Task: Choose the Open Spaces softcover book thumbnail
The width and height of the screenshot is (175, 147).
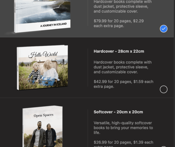Action: (x=43, y=126)
